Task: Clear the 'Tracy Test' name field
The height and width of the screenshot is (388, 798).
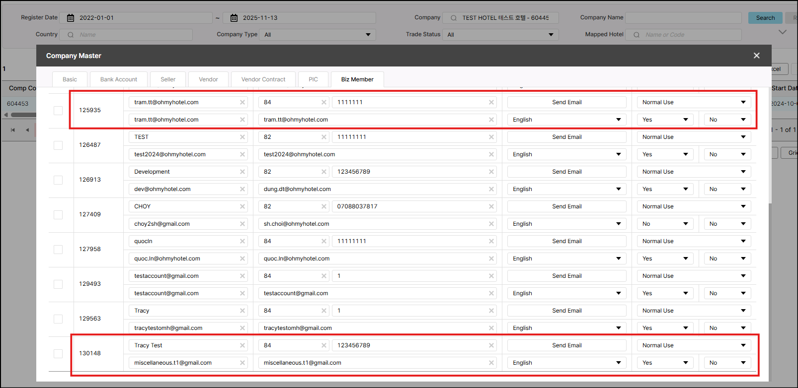Action: (242, 345)
